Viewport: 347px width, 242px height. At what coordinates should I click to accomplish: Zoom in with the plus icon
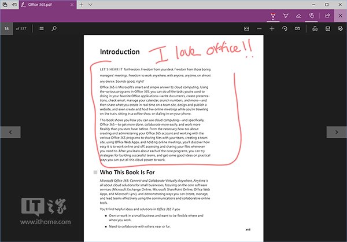(x=272, y=28)
